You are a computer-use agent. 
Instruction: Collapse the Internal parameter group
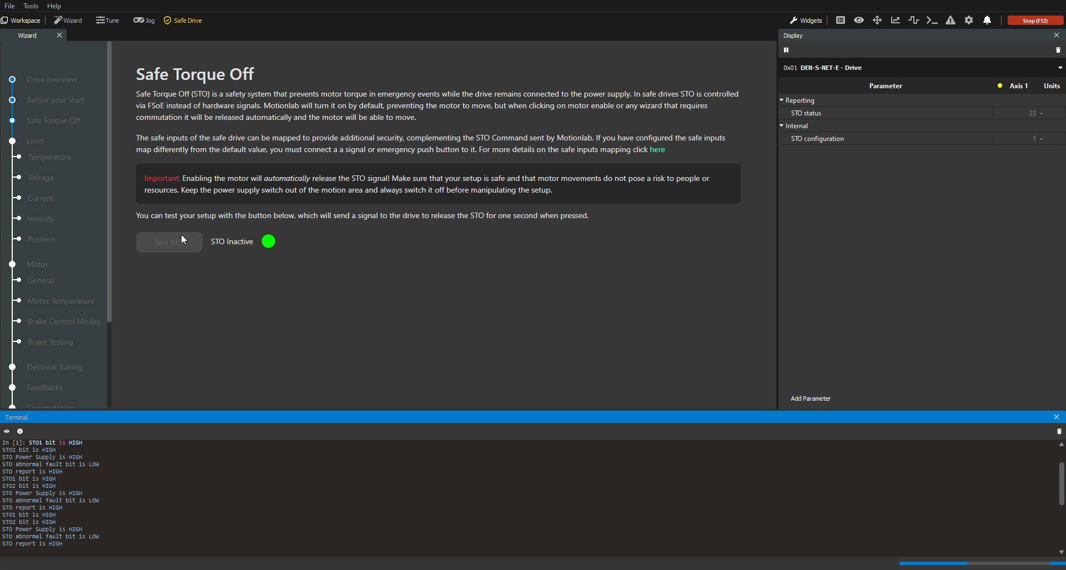(x=782, y=126)
